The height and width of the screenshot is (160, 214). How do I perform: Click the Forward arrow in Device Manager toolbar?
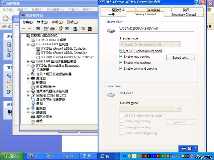click(29, 29)
